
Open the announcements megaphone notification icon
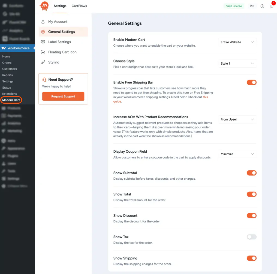coord(271,6)
